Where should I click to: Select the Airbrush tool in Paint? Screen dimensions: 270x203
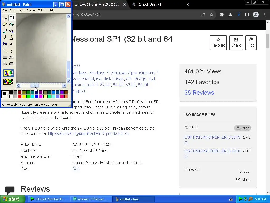[5, 44]
